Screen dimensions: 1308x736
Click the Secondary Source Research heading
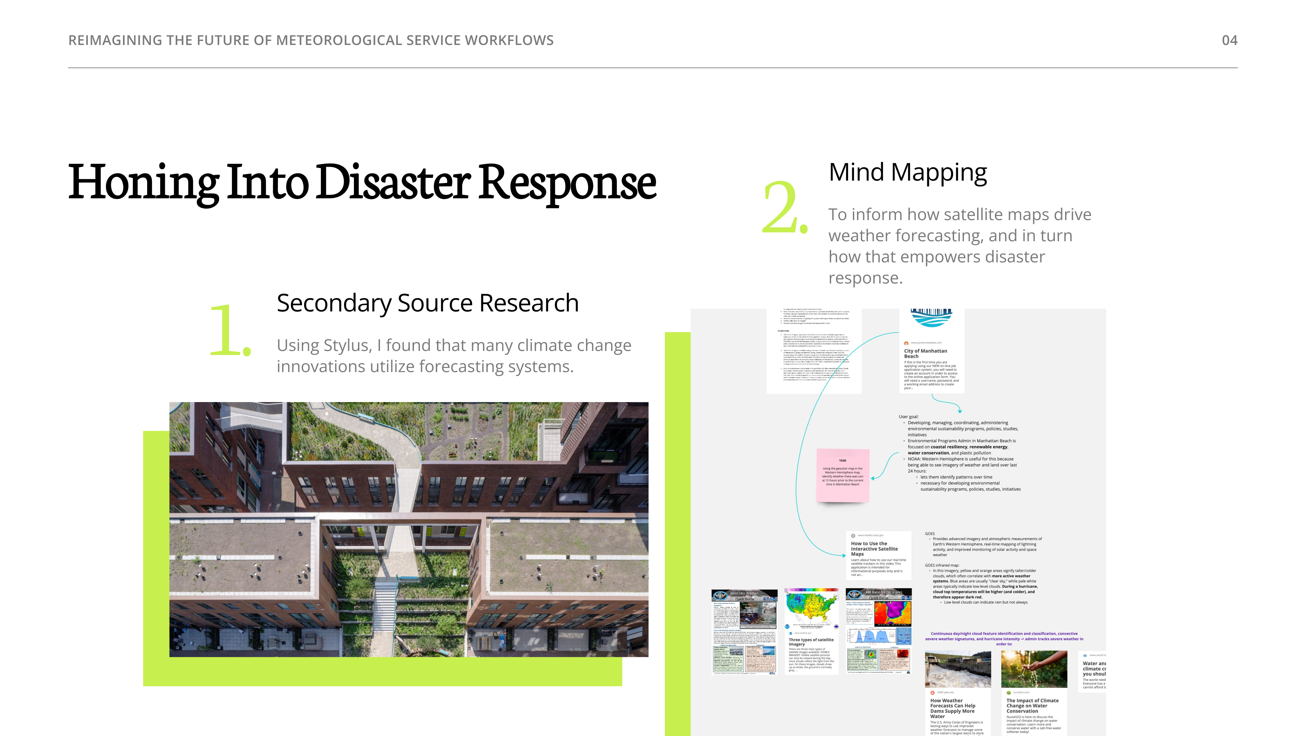pos(427,303)
